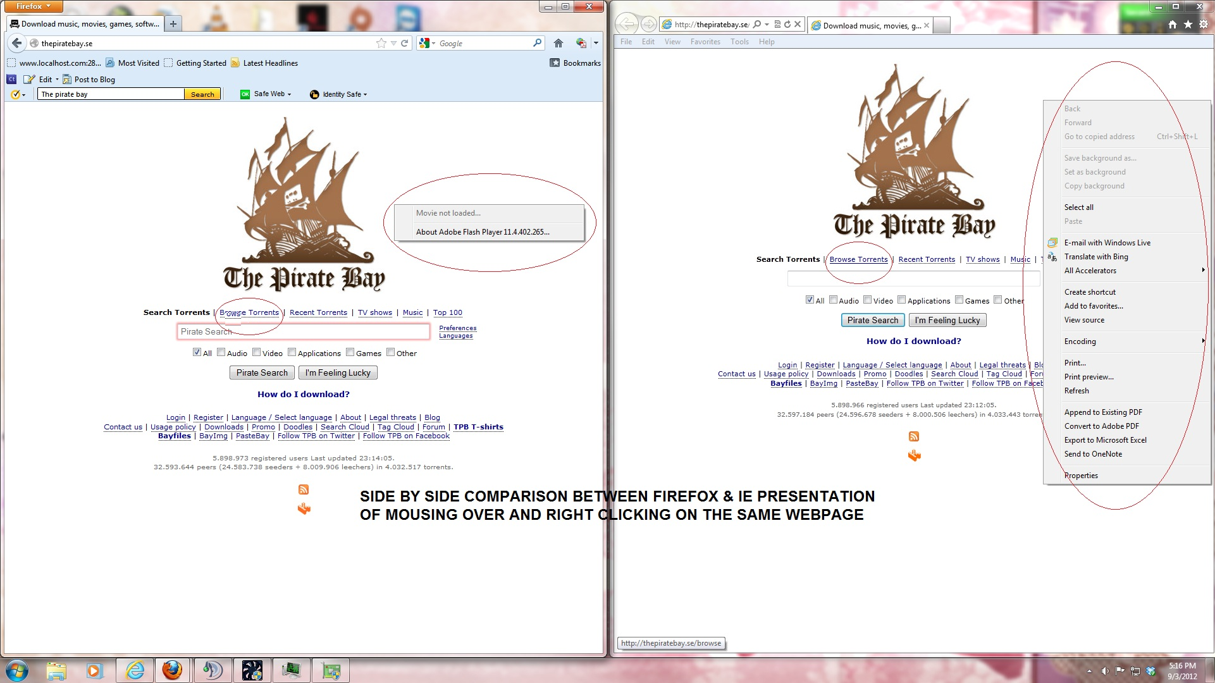Image resolution: width=1215 pixels, height=683 pixels.
Task: Click the Safe Web icon in Firefox toolbar
Action: (245, 94)
